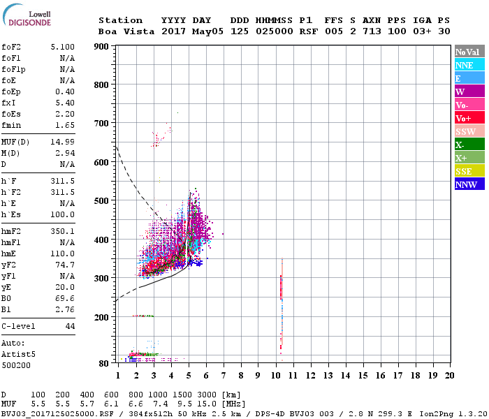Viewport: 489px width, 419px height.
Task: Click the W purple legend swatch
Action: tap(469, 91)
